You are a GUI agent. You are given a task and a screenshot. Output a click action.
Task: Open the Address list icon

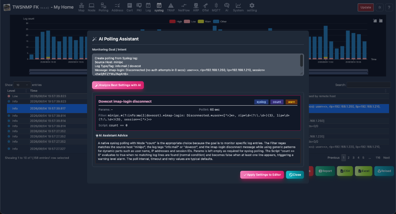(x=117, y=7)
